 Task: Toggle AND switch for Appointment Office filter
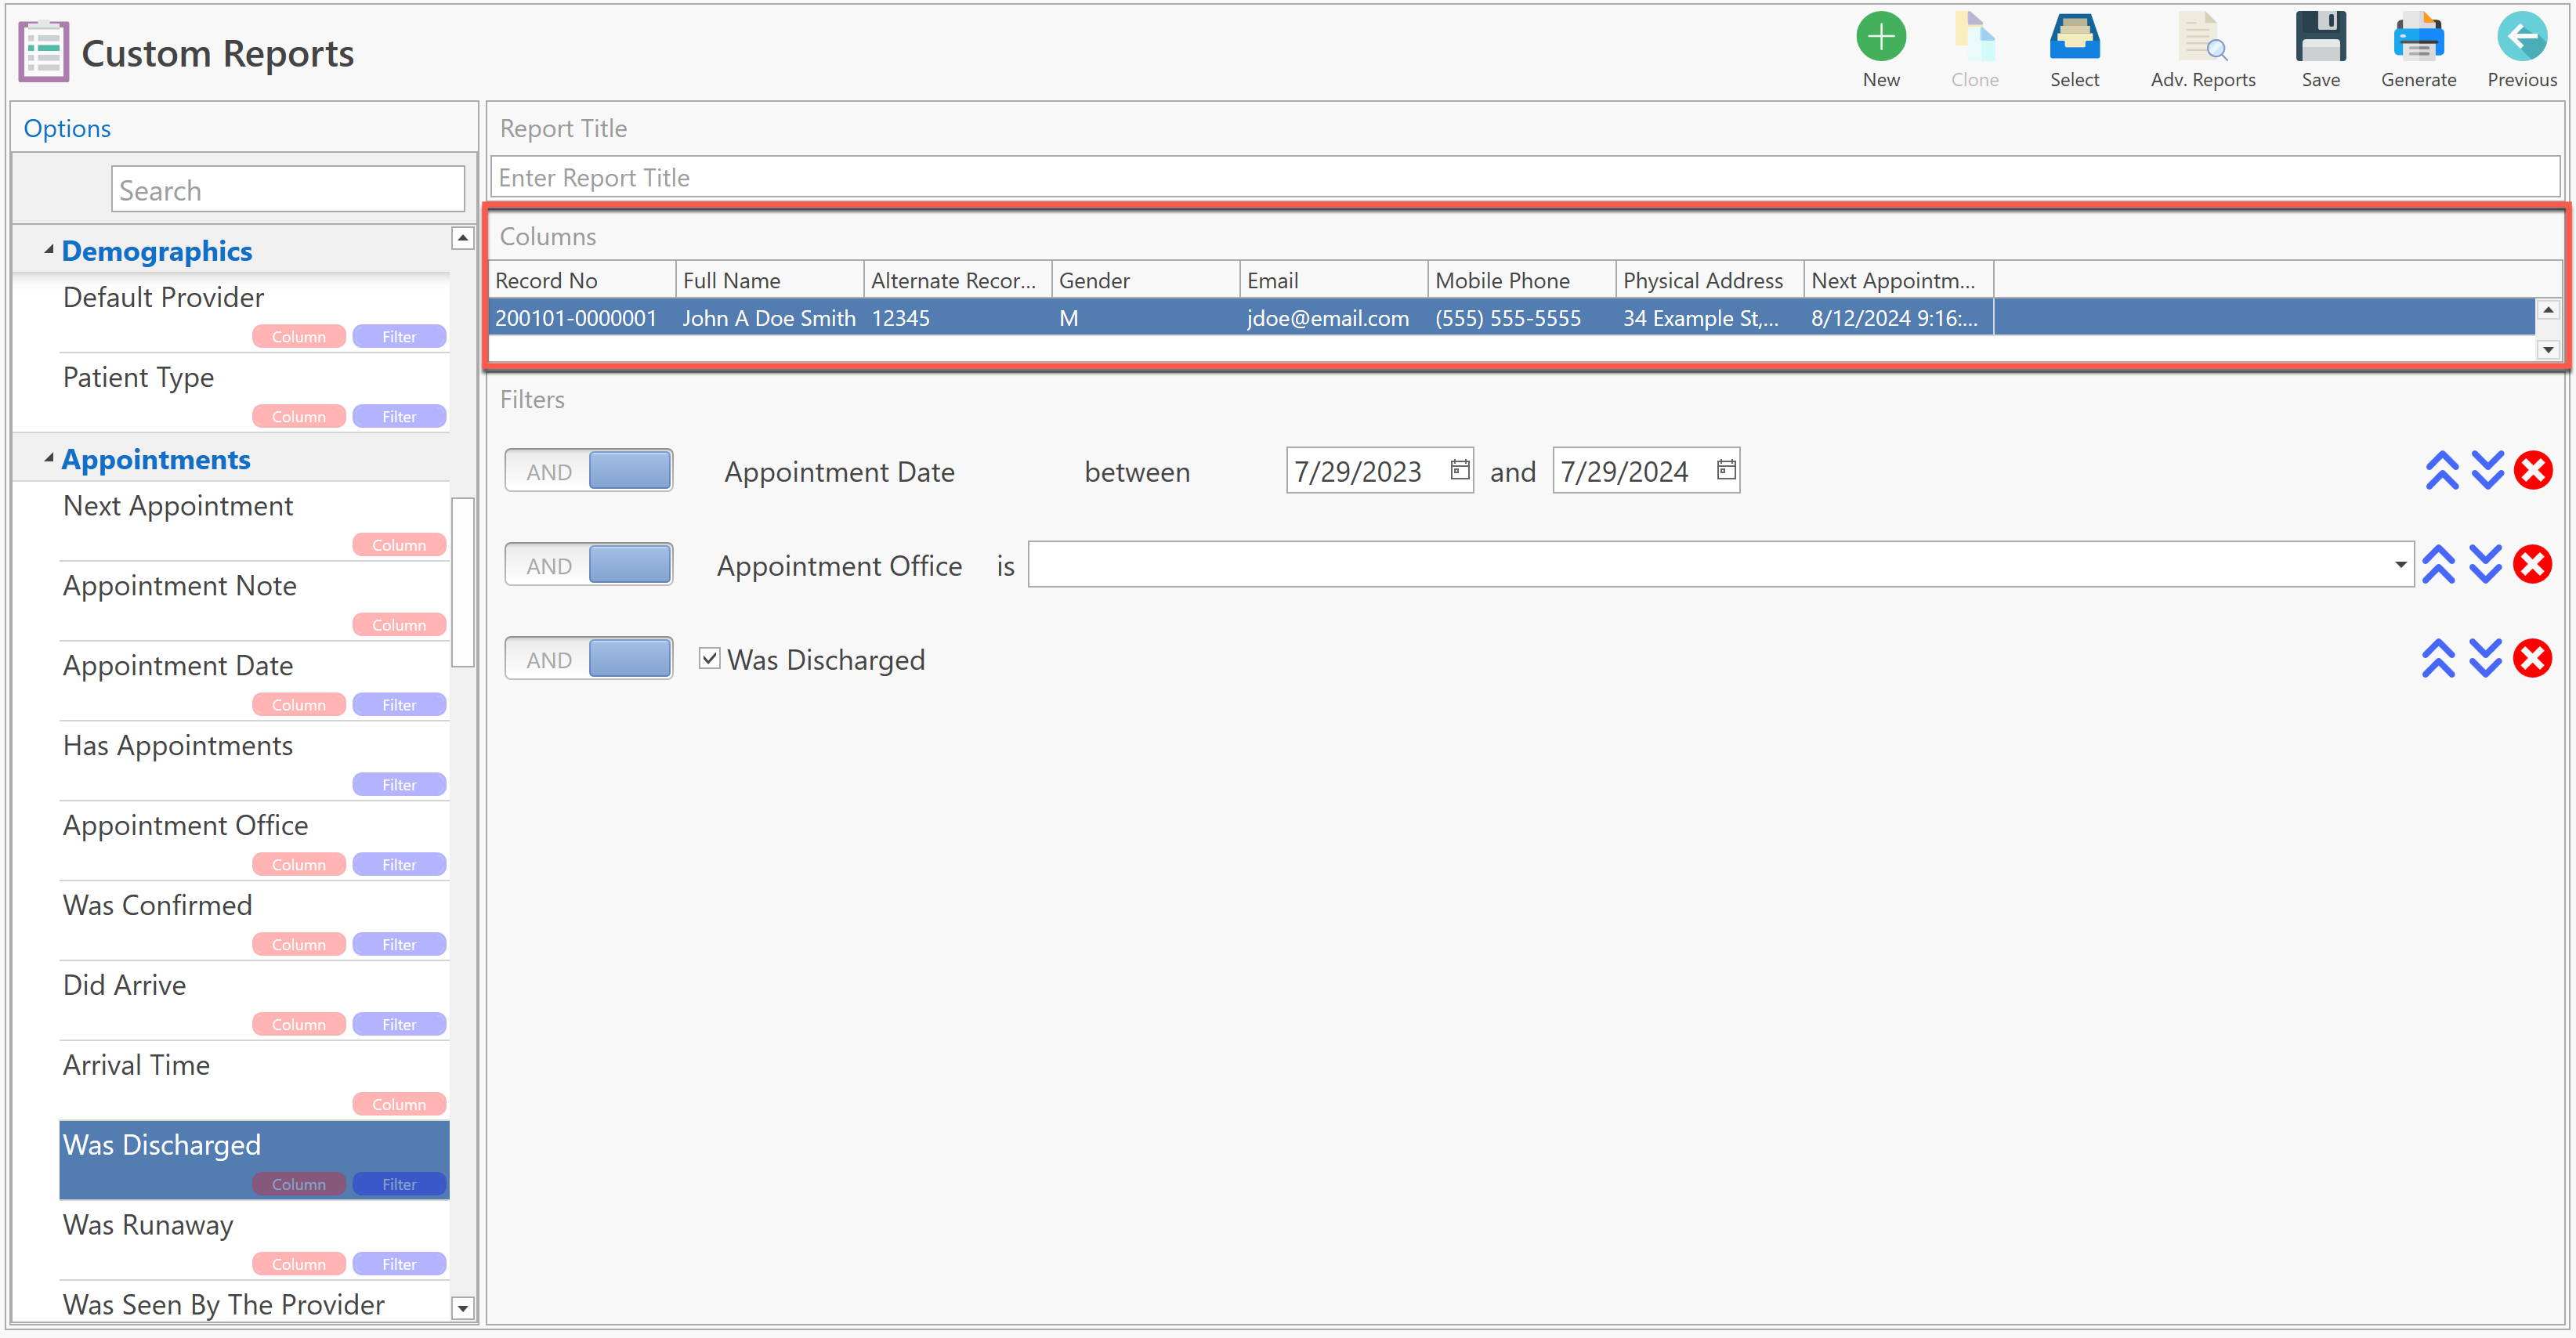[x=588, y=565]
